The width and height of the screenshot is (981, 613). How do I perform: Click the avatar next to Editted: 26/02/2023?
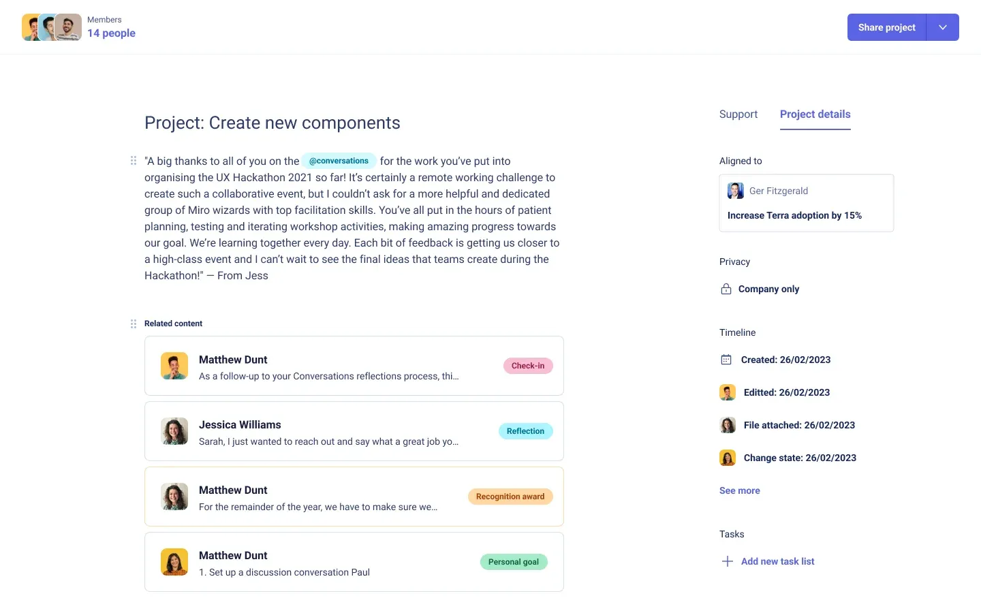pyautogui.click(x=728, y=392)
